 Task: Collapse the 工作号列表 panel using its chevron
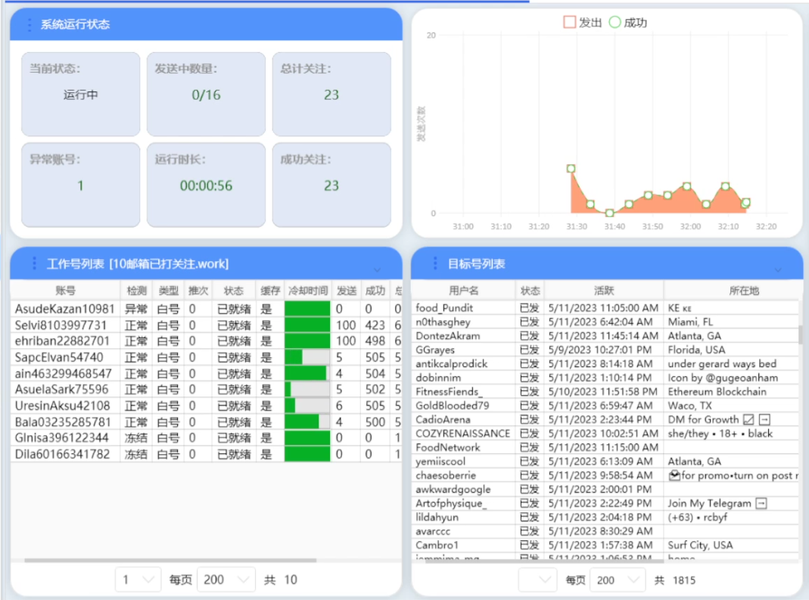coord(377,269)
